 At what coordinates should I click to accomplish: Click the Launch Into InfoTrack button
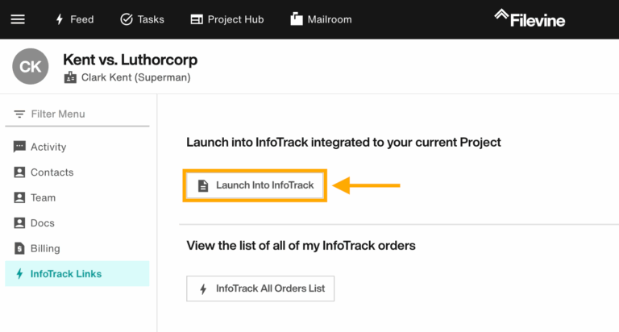[x=255, y=185]
